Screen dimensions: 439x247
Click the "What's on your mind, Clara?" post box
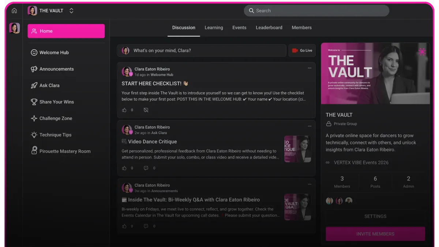coord(202,50)
